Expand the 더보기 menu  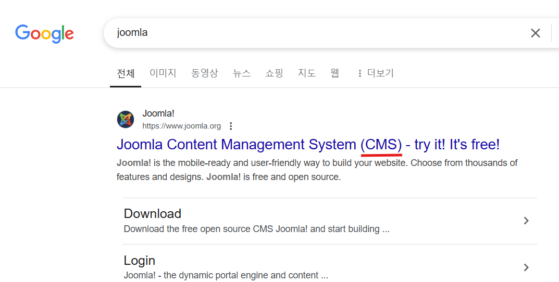(x=376, y=73)
